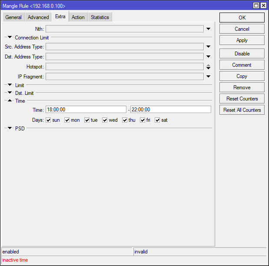269x266 pixels.
Task: Expand the Nth field dropdown arrow
Action: click(208, 29)
